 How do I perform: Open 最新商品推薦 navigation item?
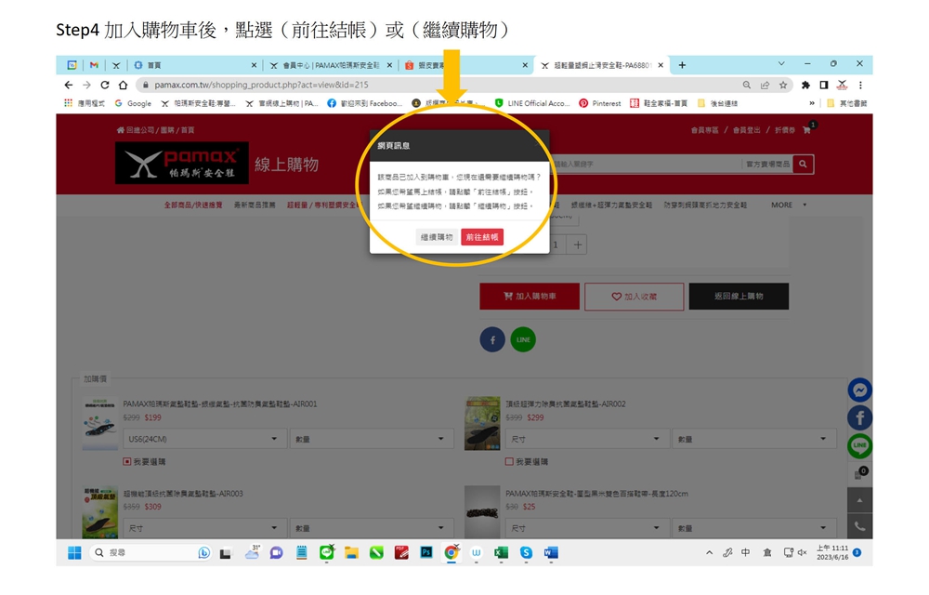(255, 205)
